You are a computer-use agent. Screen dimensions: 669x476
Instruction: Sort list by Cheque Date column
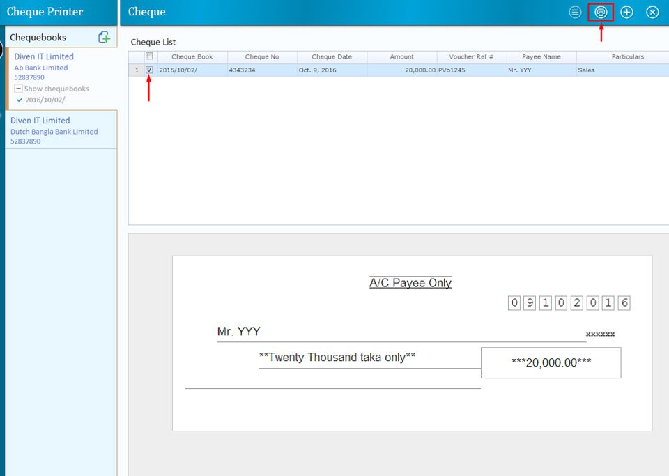coord(332,56)
